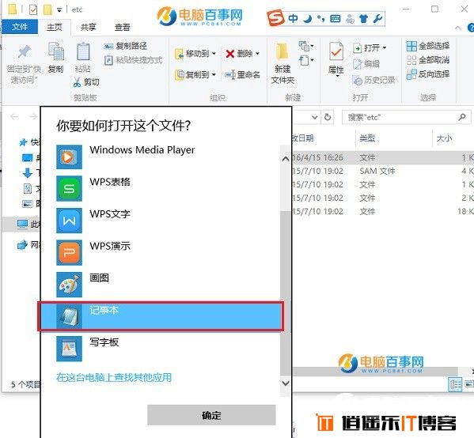The height and width of the screenshot is (438, 474).
Task: Click the Sogou S logo
Action: (275, 17)
